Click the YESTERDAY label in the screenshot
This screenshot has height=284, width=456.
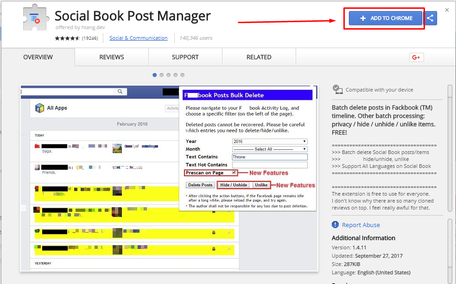[x=43, y=263]
